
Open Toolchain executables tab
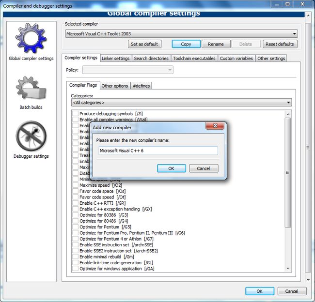coord(194,59)
